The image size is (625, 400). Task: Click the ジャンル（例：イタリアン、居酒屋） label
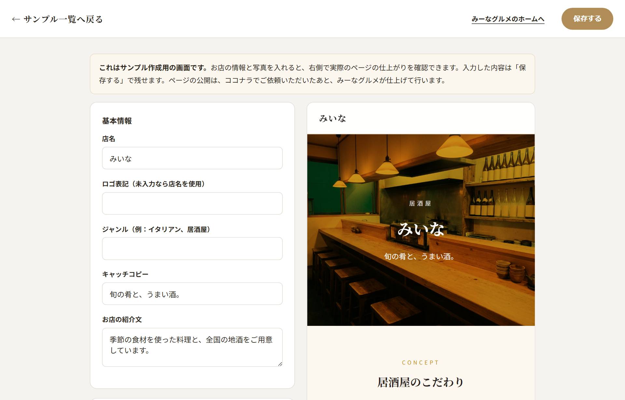(x=158, y=230)
